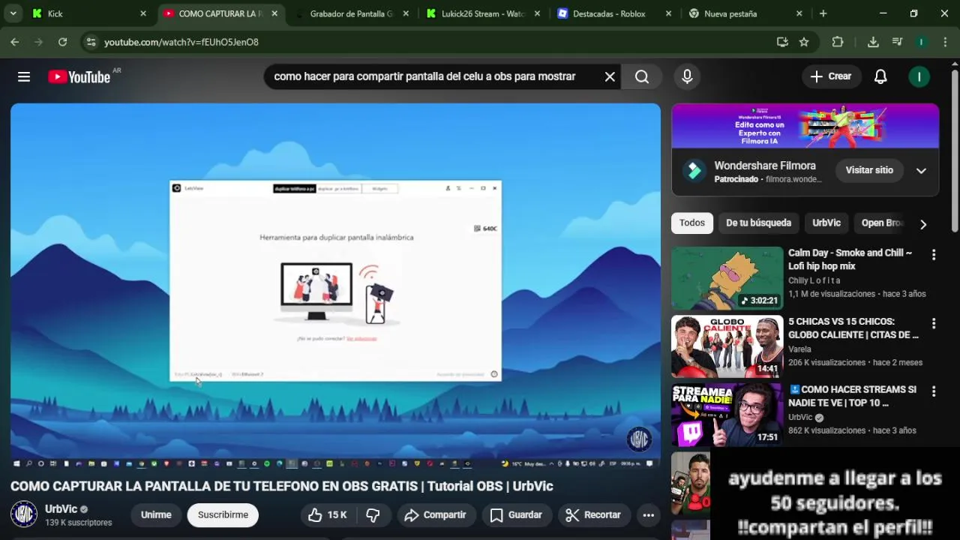Viewport: 960px width, 540px height.
Task: Click the Compartir share button
Action: pyautogui.click(x=435, y=514)
